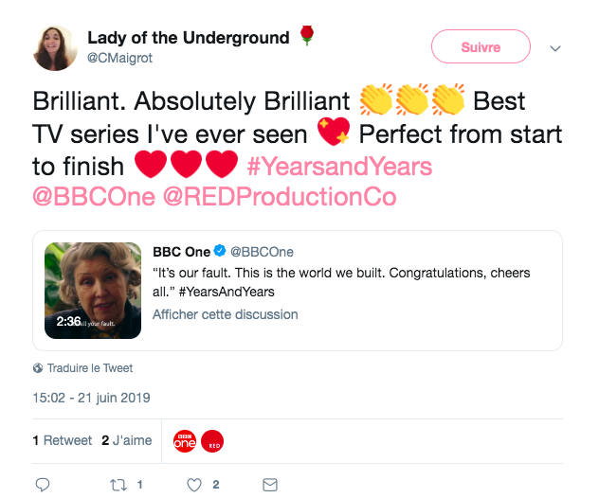Open RED liker avatar

click(212, 441)
